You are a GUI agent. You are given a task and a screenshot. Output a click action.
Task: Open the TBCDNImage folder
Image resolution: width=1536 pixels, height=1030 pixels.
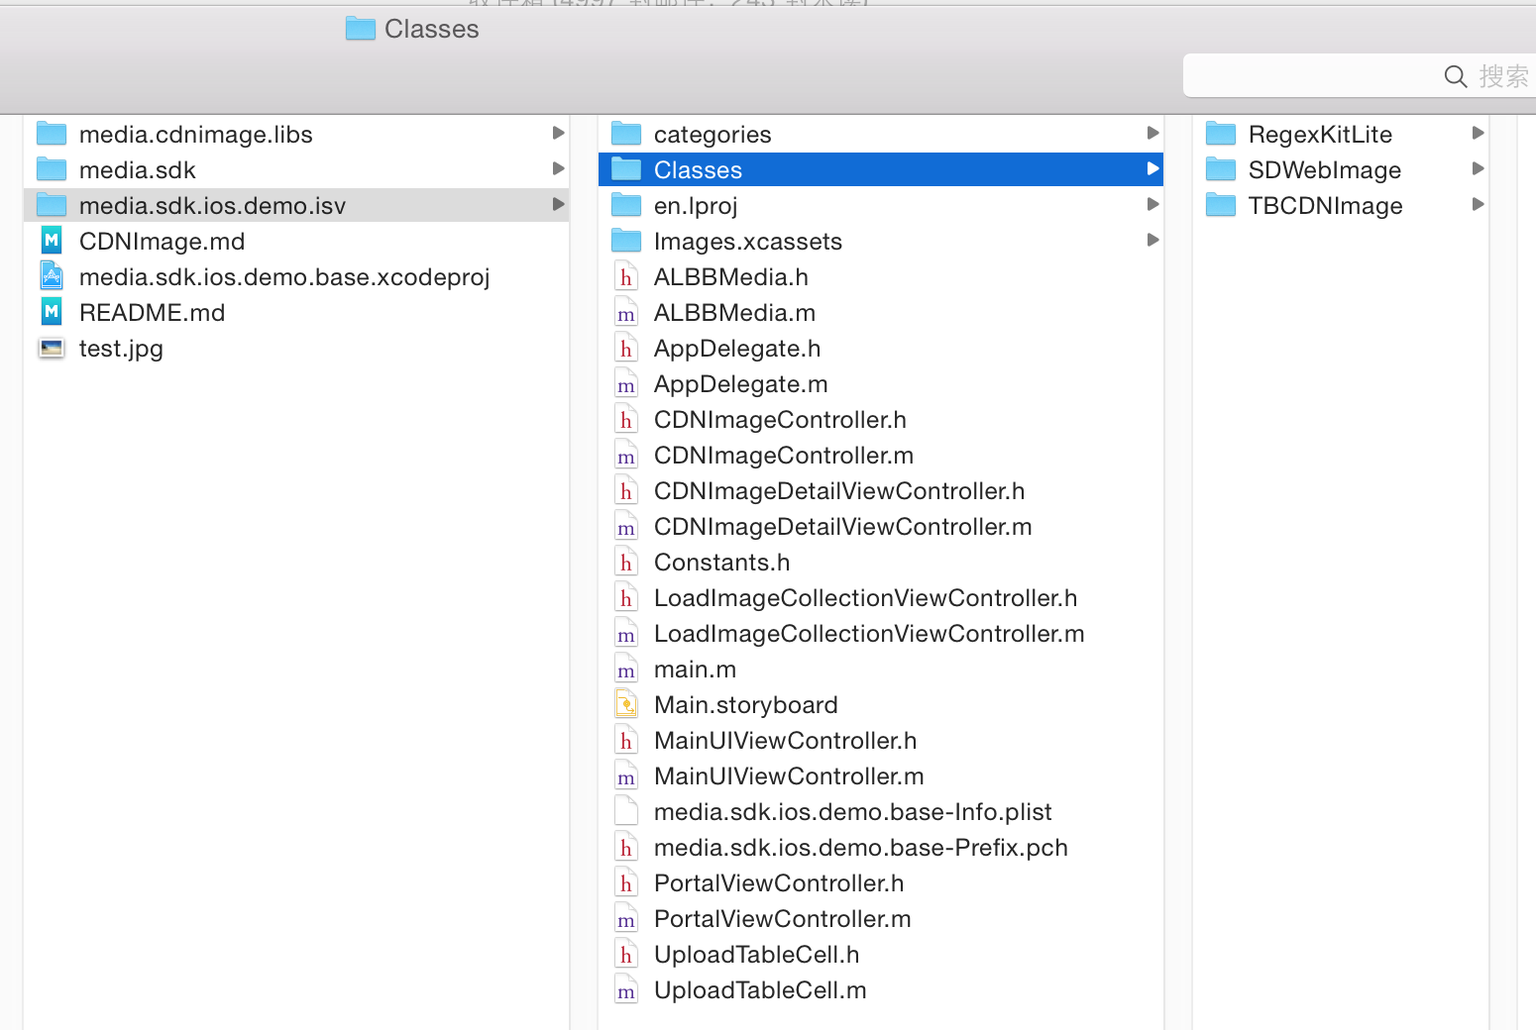[x=1325, y=206]
